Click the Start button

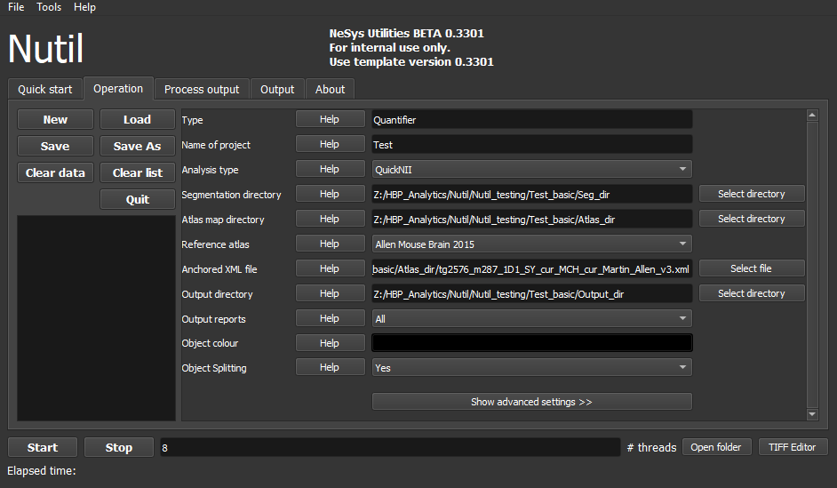[43, 448]
